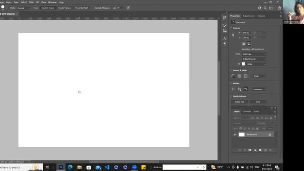Open the Character panel icon
Screen dimensions: 304x171
tap(225, 38)
